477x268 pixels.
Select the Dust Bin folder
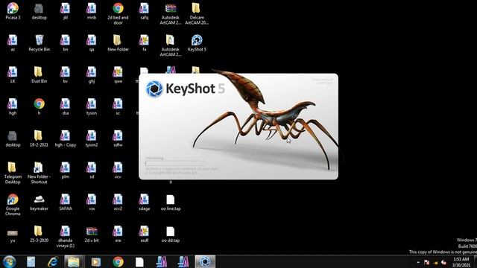coord(39,74)
